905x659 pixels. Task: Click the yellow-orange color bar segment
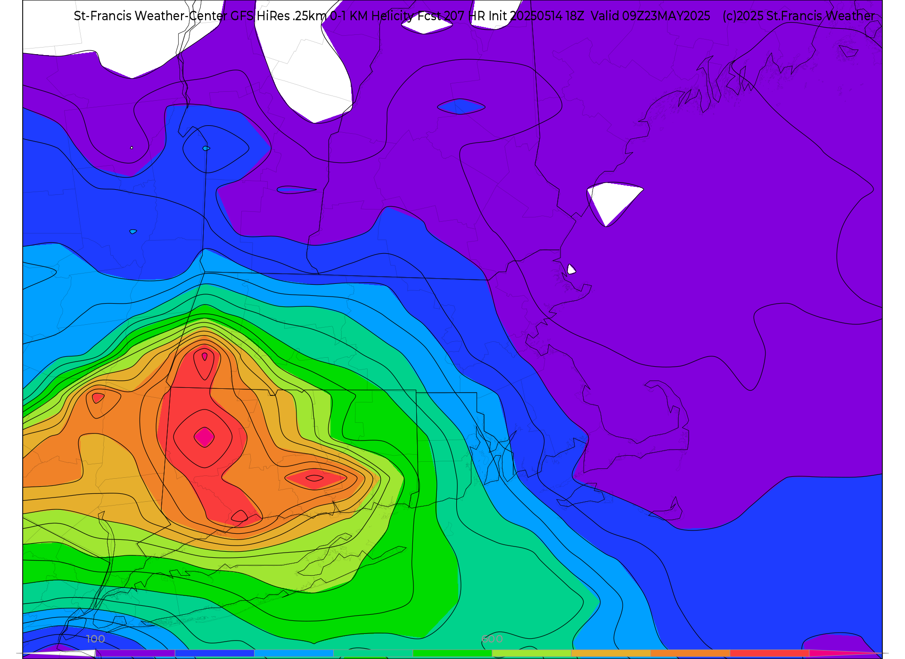611,653
